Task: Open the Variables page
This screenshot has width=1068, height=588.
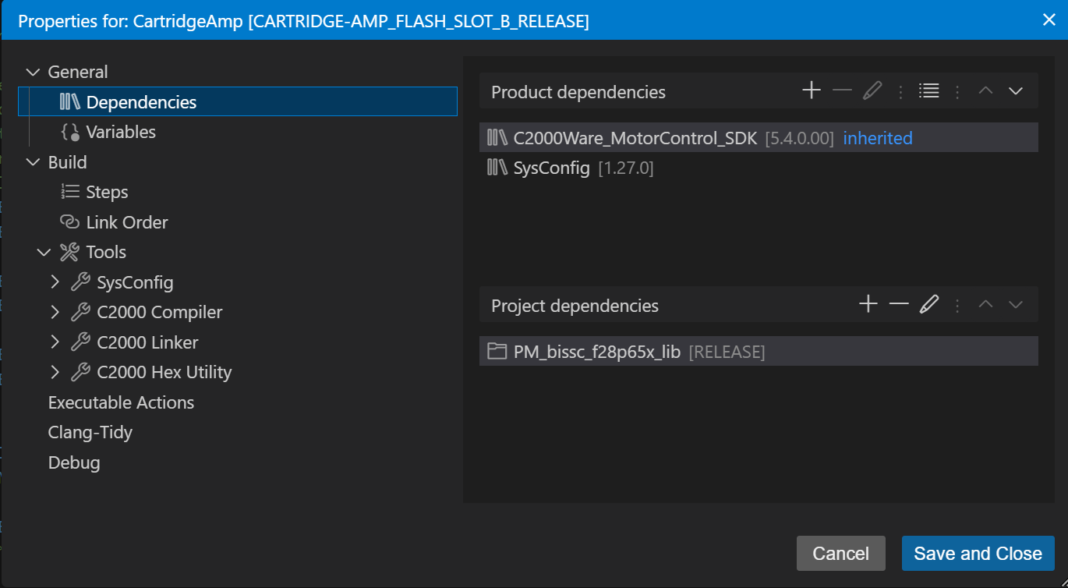Action: point(121,132)
